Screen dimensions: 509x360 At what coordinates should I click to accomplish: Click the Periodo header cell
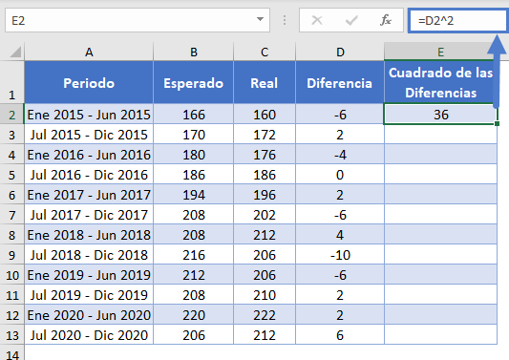[89, 82]
